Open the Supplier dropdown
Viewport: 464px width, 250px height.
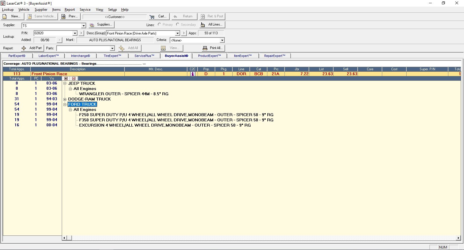[x=84, y=26]
